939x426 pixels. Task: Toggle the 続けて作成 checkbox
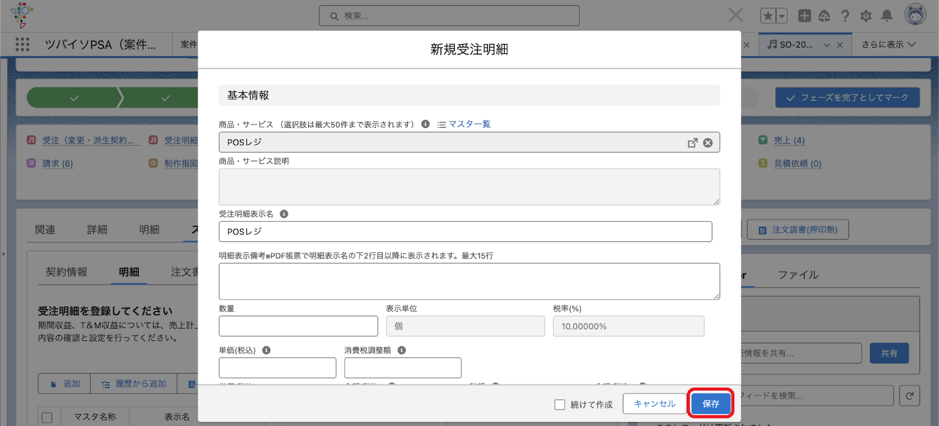pyautogui.click(x=560, y=404)
